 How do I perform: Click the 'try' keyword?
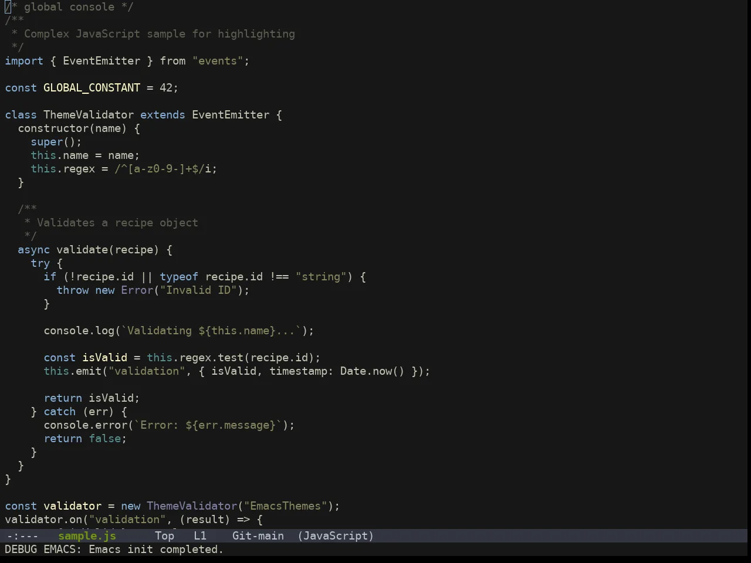(x=40, y=263)
